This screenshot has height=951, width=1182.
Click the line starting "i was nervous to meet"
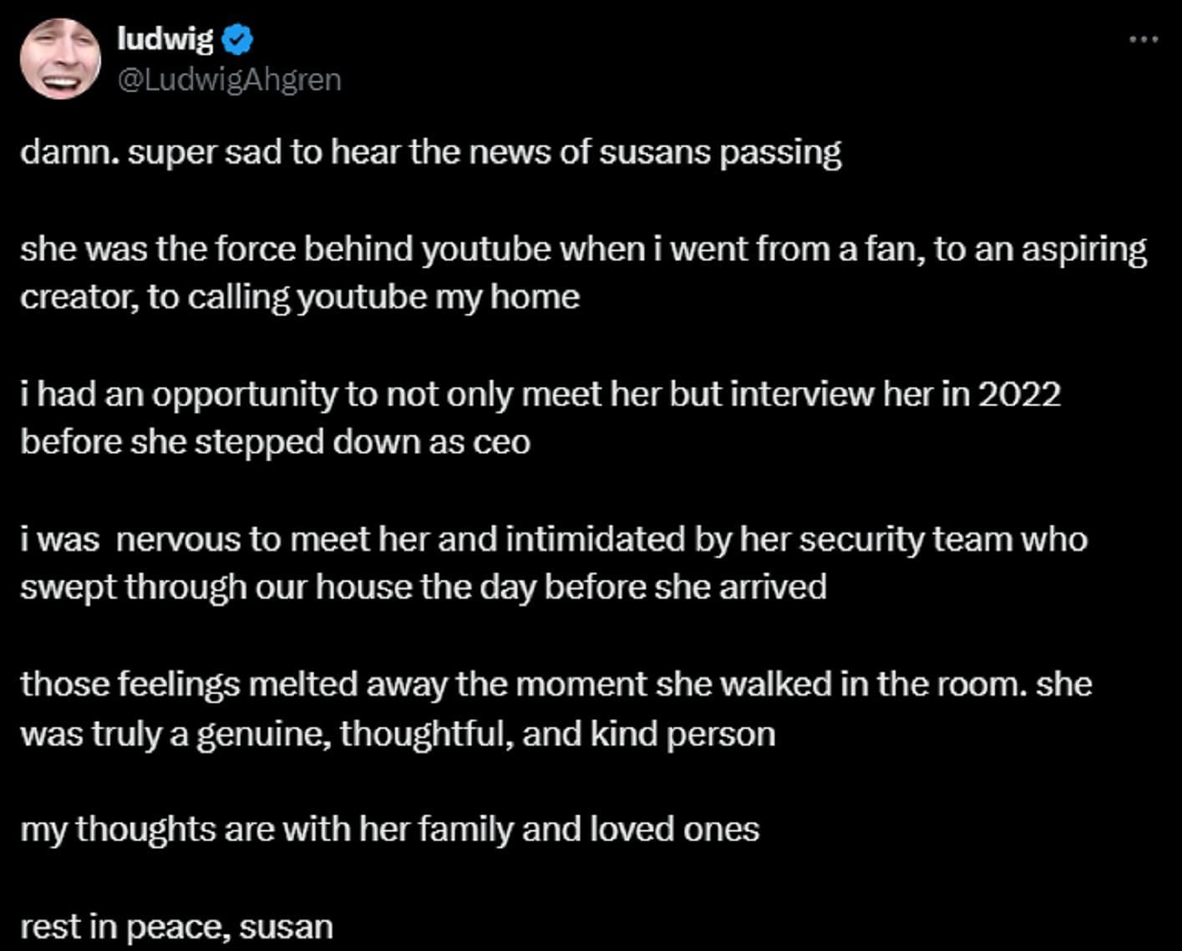coord(553,539)
